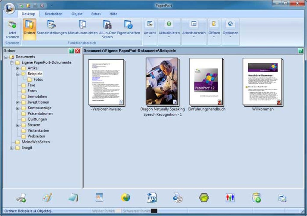The height and width of the screenshot is (216, 307).
Task: Open the Ansicht dropdown
Action: [x=150, y=30]
